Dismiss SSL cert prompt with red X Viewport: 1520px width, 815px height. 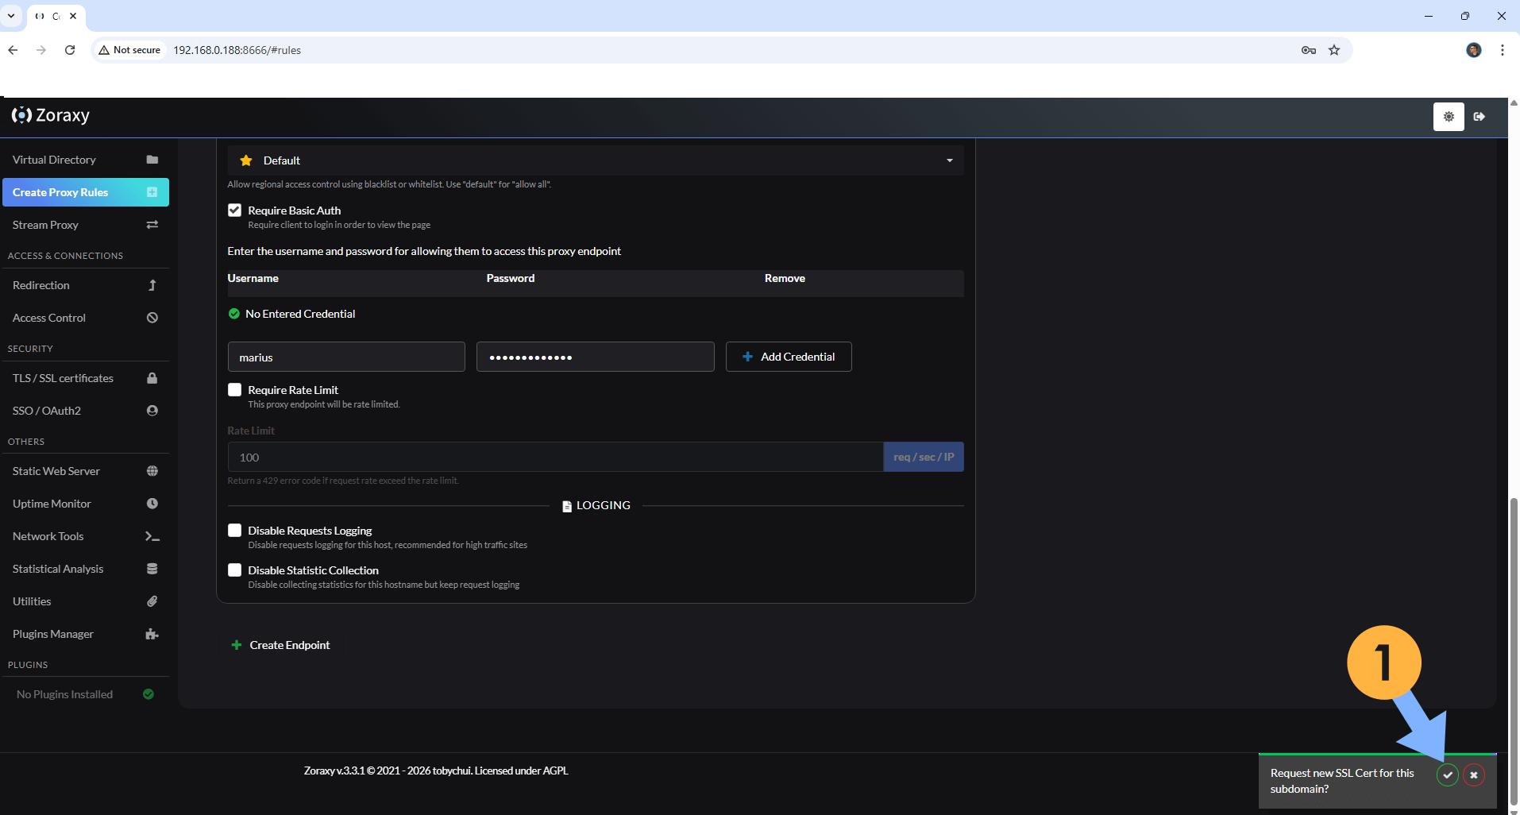tap(1474, 774)
